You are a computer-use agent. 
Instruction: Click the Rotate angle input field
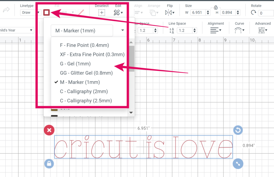click(266, 13)
